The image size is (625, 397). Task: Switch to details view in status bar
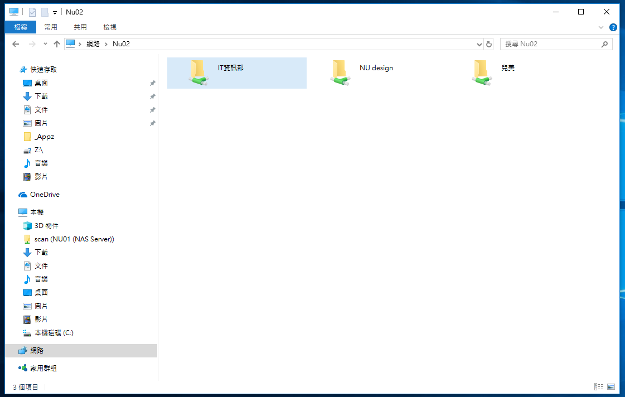[x=599, y=386]
